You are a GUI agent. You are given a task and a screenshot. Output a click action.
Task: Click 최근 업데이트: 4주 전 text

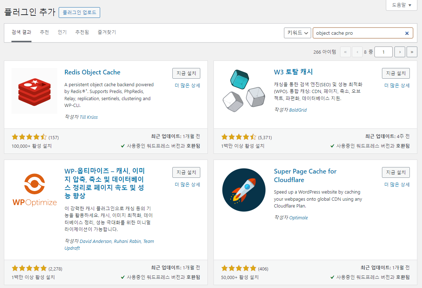387,136
